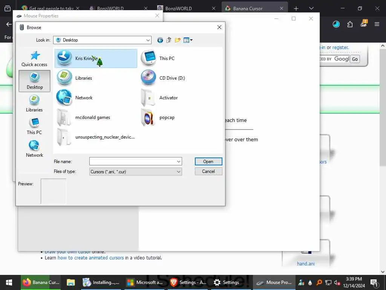This screenshot has width=386, height=290.
Task: Switch to first BonziWORLD browser tab
Action: click(x=118, y=9)
